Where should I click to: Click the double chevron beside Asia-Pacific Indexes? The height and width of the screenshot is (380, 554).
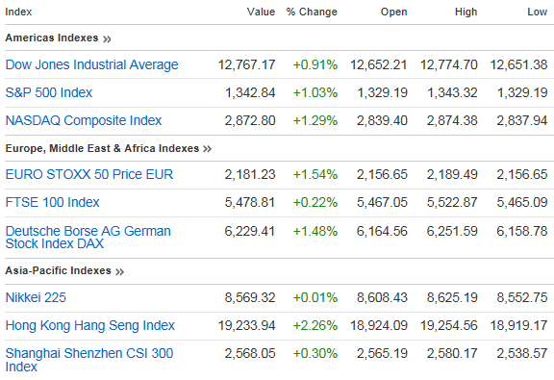point(120,272)
